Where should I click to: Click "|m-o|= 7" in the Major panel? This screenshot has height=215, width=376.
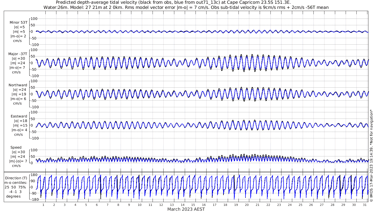coord(18,68)
